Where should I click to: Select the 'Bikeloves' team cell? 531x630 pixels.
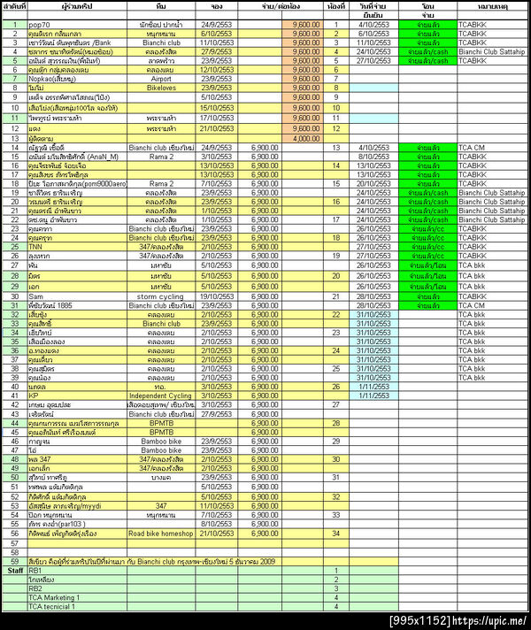161,88
